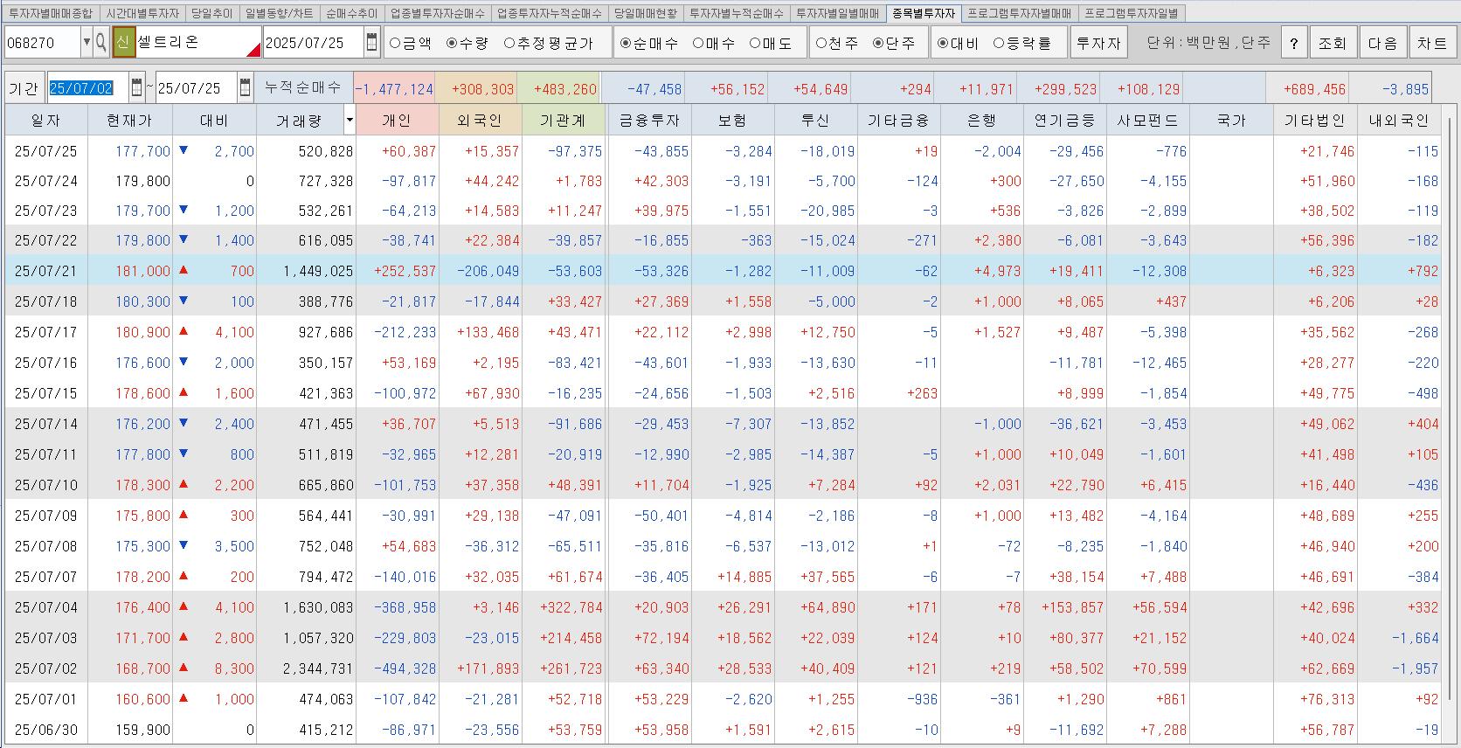Click the 내외국인 column header
This screenshot has width=1461, height=748.
[x=1399, y=120]
